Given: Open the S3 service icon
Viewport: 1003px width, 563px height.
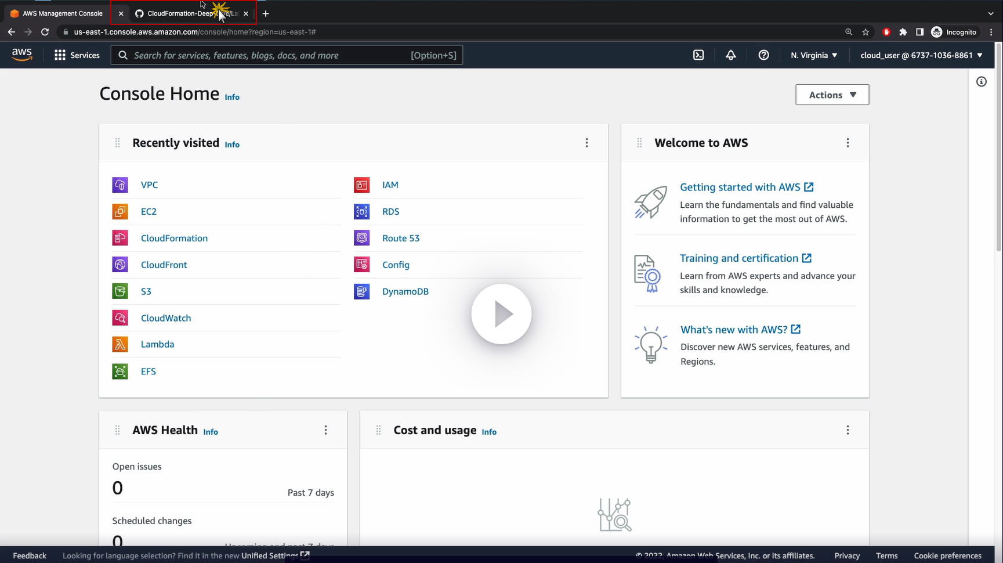Looking at the screenshot, I should click(x=120, y=291).
